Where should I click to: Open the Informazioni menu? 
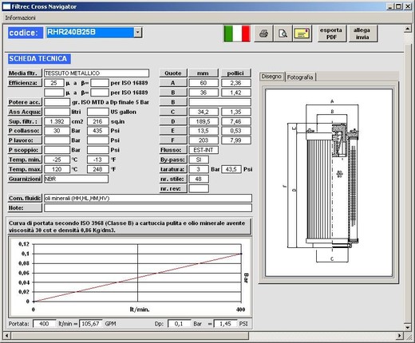click(x=20, y=18)
